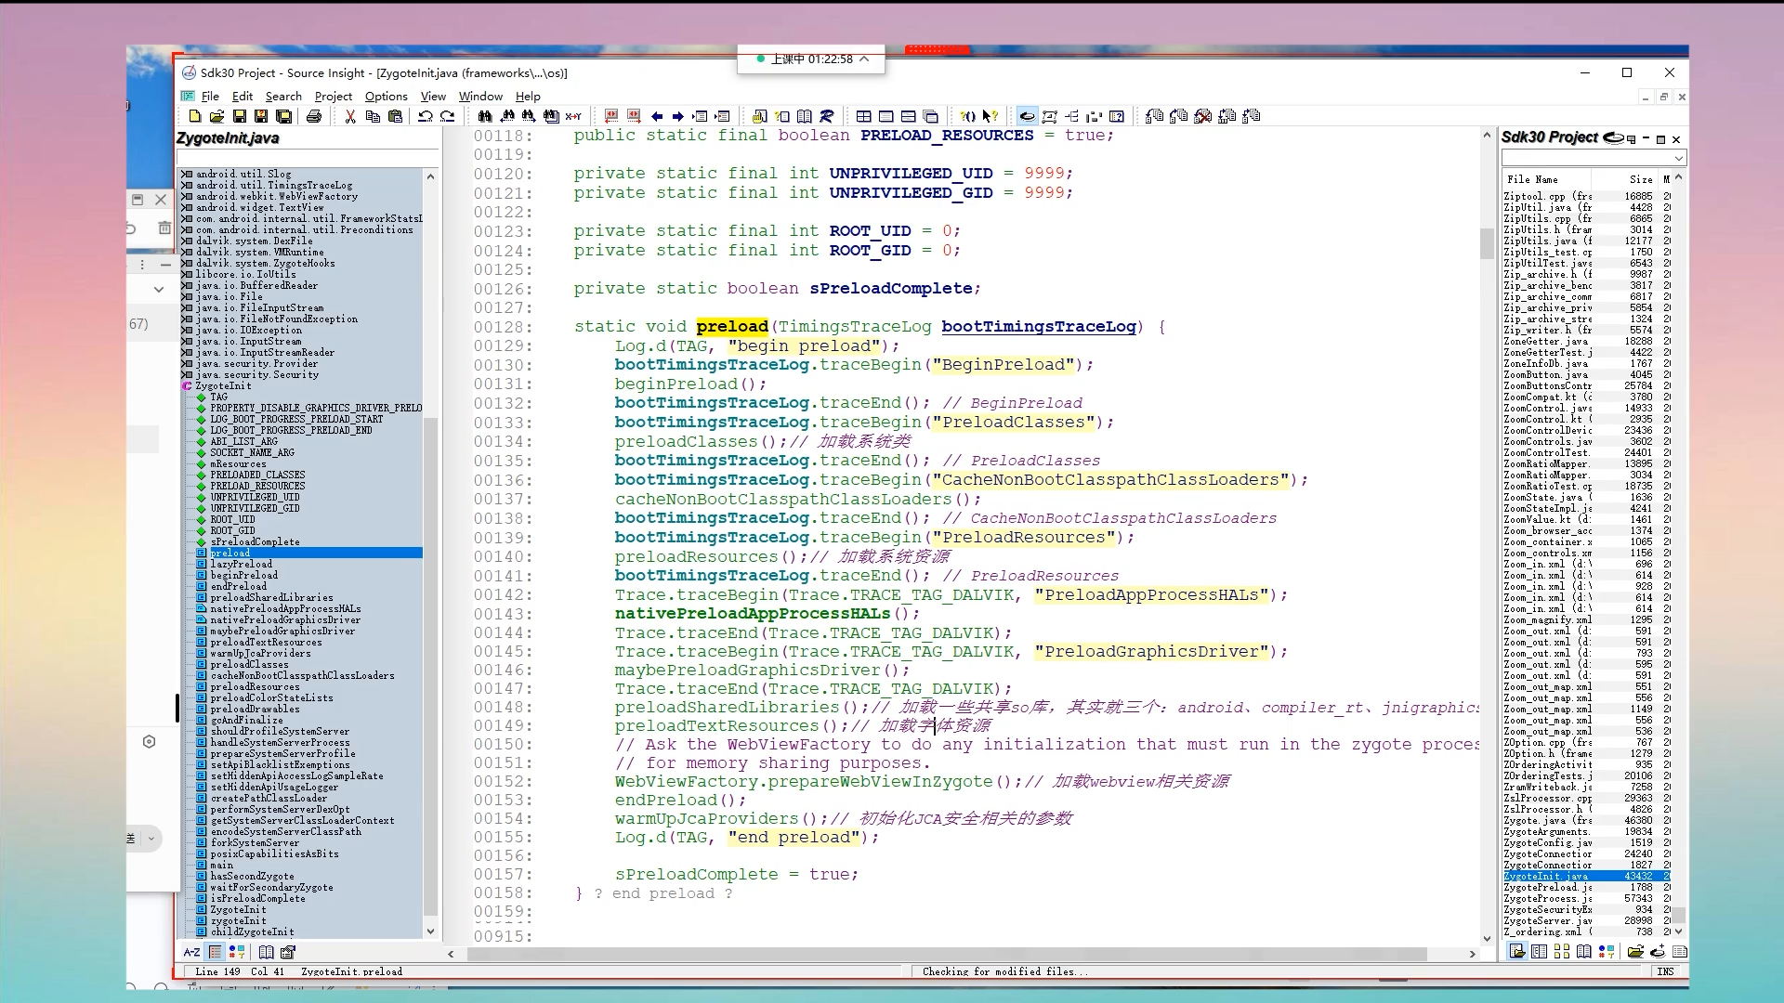Click the bootTimingsTraceLog parameter link
This screenshot has width=1784, height=1003.
[x=1038, y=326]
